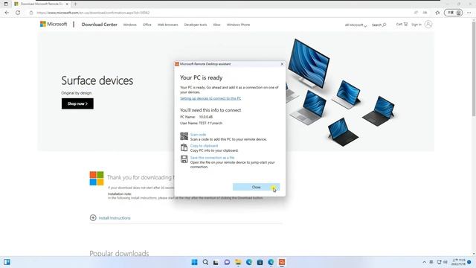Screen dimensions: 476x268
Task: Open the Setting up devices help link
Action: click(x=210, y=98)
